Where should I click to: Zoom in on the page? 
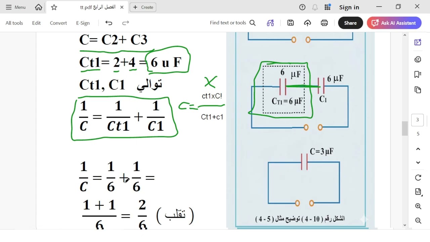pos(418,206)
